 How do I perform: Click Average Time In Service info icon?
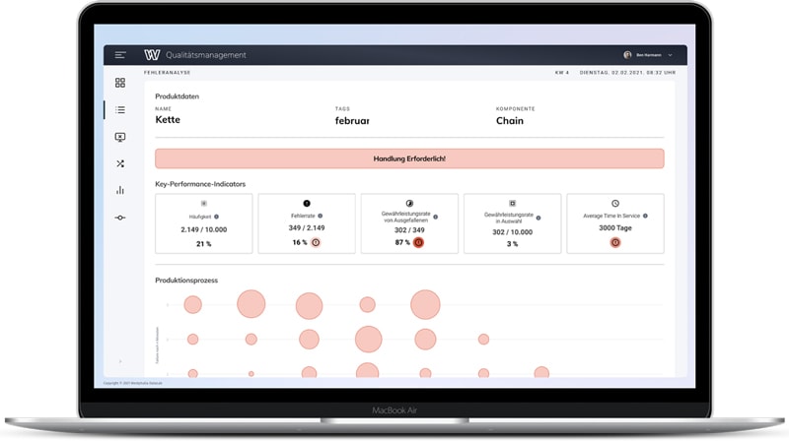pyautogui.click(x=645, y=216)
